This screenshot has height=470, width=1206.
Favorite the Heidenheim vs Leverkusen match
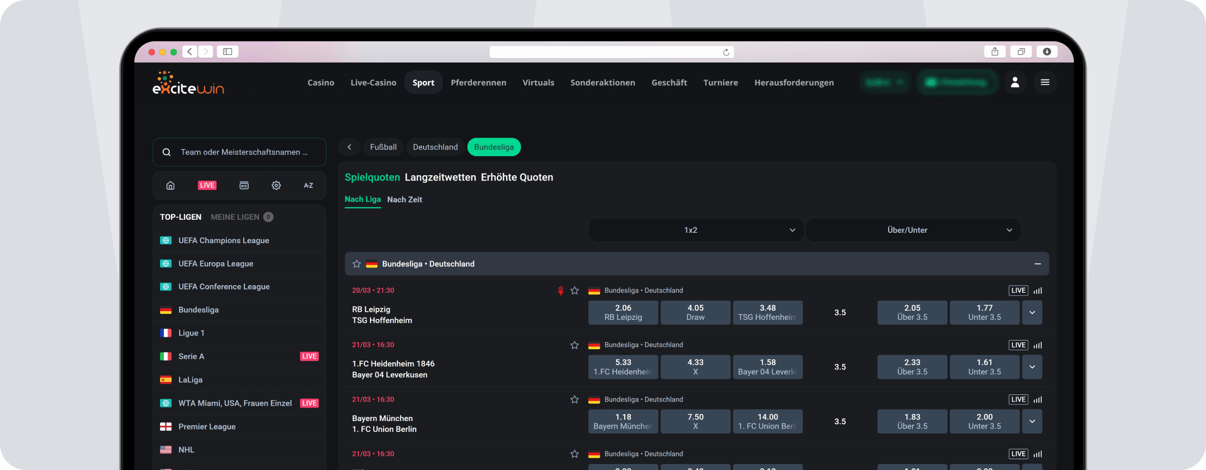(x=574, y=345)
